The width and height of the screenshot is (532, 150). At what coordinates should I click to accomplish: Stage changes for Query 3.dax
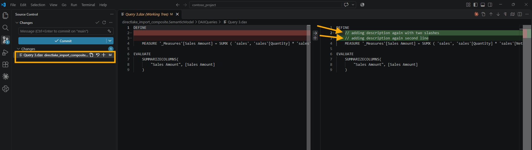[104, 55]
